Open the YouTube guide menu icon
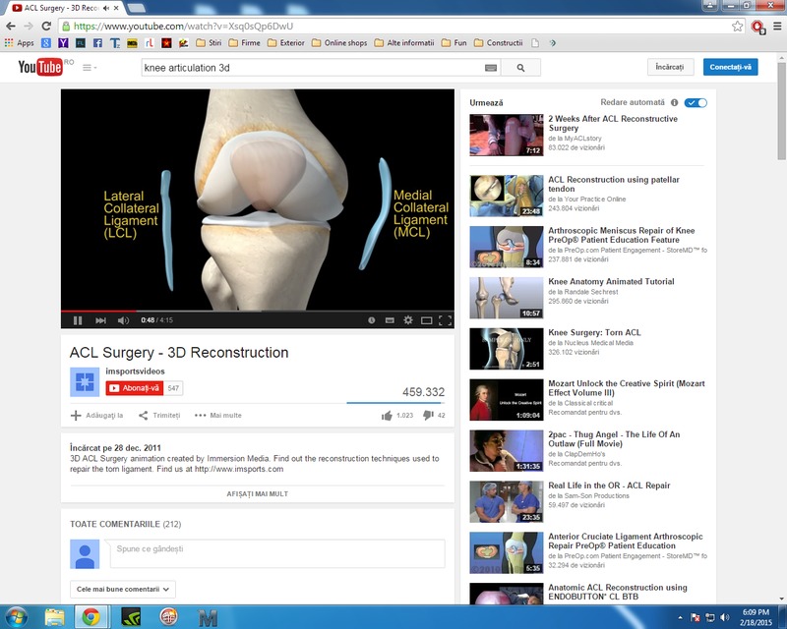Image resolution: width=787 pixels, height=629 pixels. click(x=89, y=67)
